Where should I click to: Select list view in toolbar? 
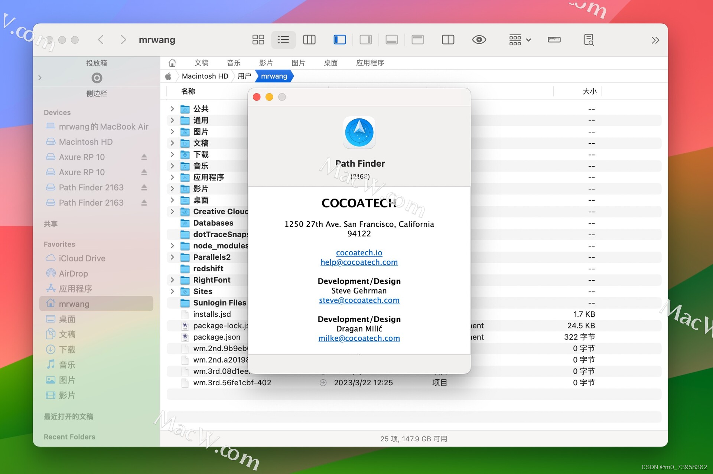pyautogui.click(x=283, y=39)
